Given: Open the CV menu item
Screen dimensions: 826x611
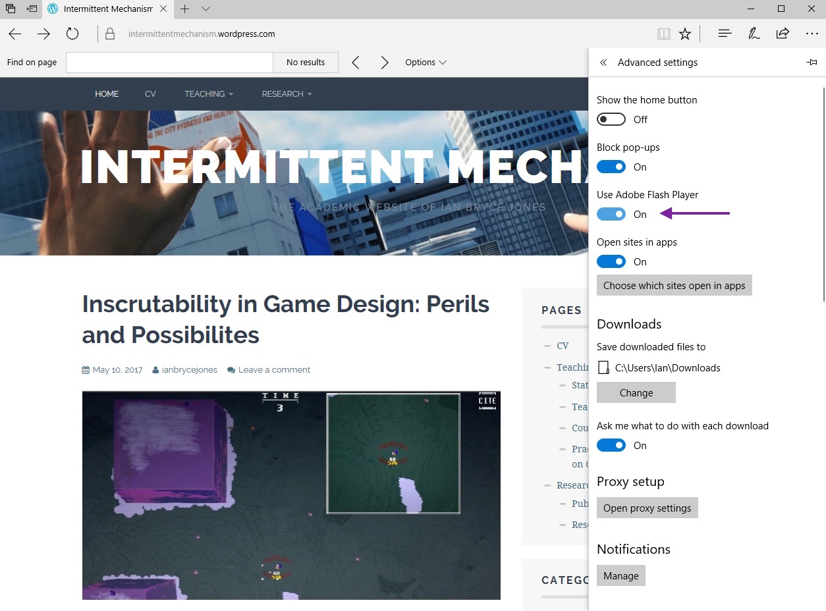Looking at the screenshot, I should (150, 94).
